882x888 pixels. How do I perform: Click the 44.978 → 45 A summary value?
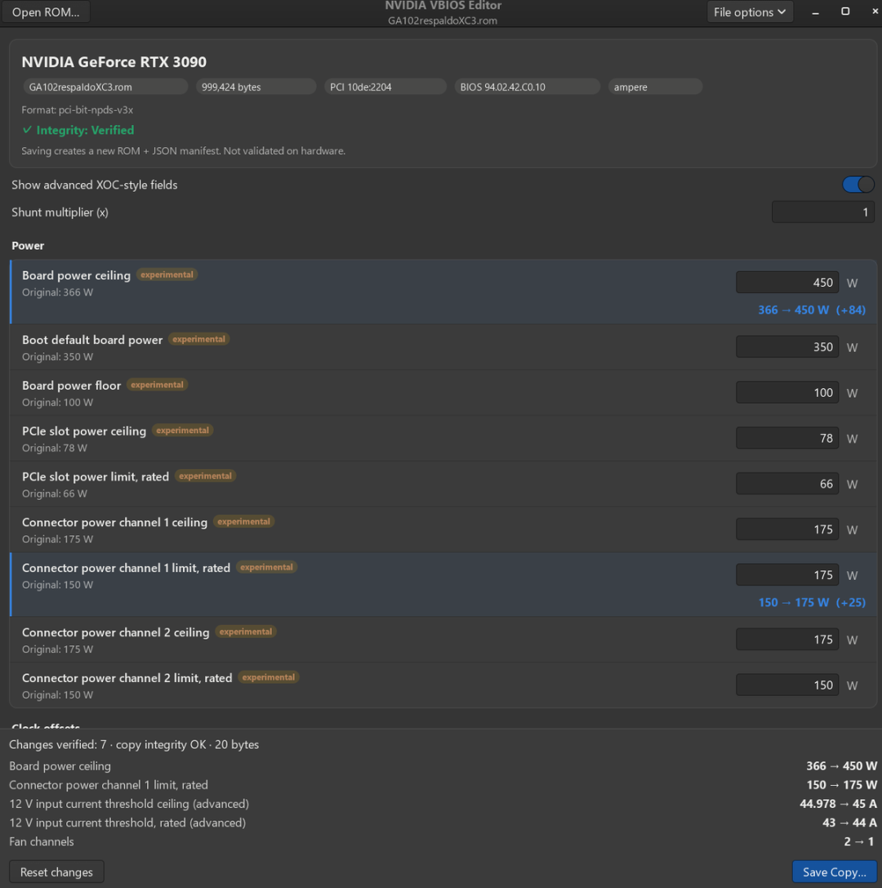click(838, 804)
